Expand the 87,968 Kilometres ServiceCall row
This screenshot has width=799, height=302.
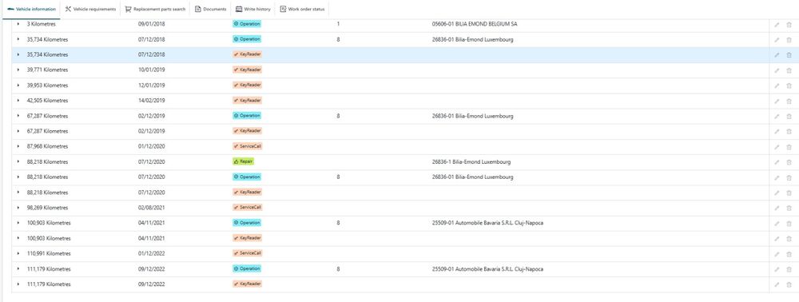pyautogui.click(x=18, y=146)
